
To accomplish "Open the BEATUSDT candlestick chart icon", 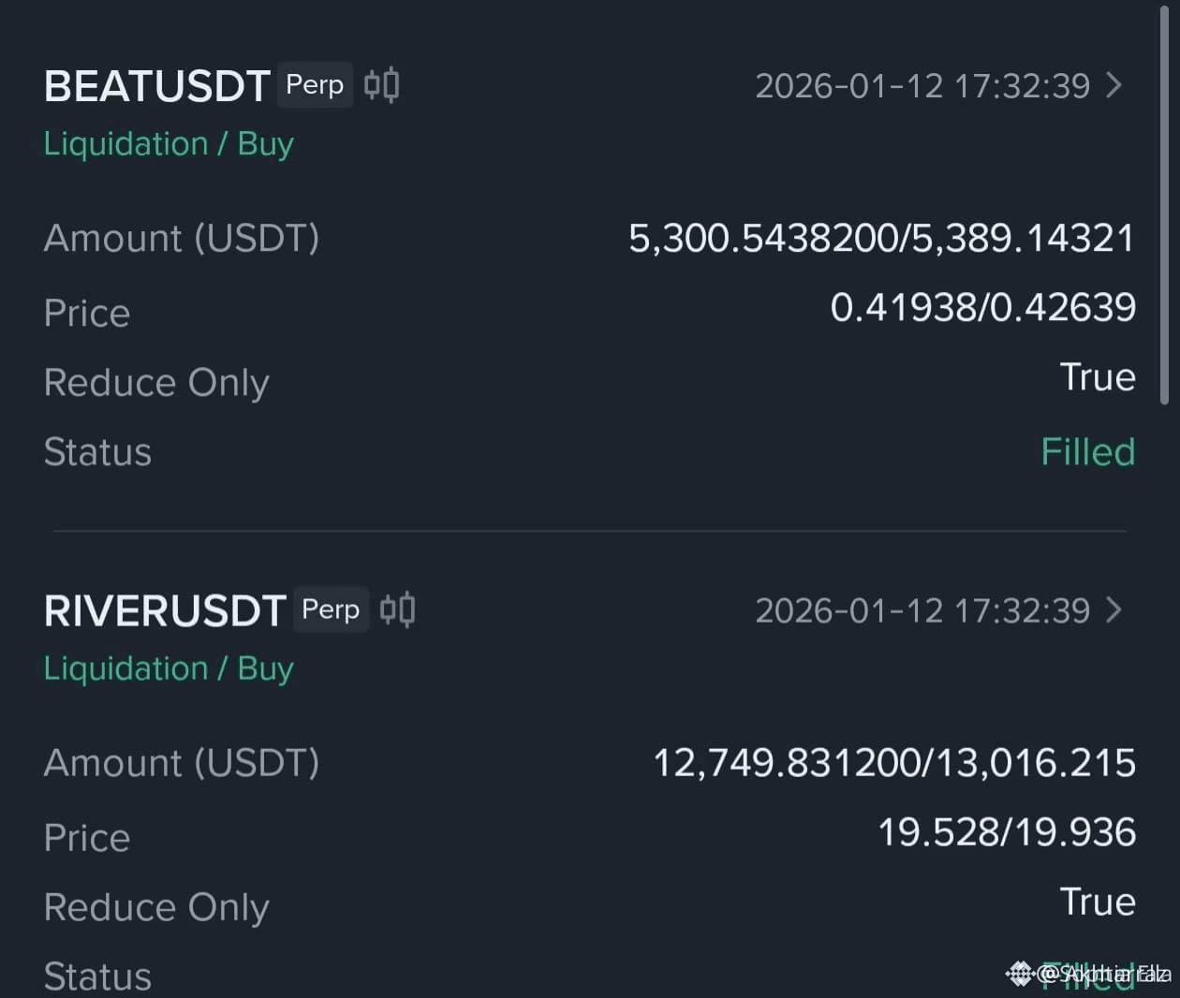I will click(381, 84).
